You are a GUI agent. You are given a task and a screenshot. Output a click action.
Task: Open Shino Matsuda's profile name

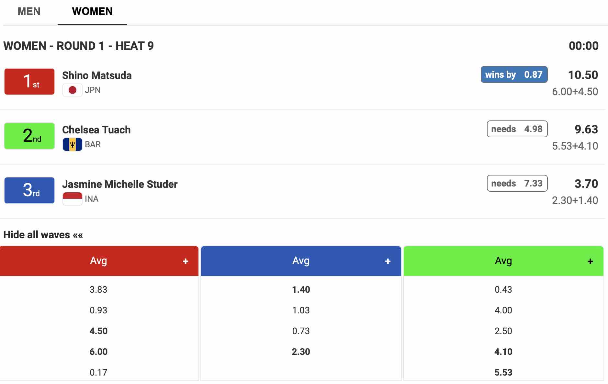coord(97,75)
